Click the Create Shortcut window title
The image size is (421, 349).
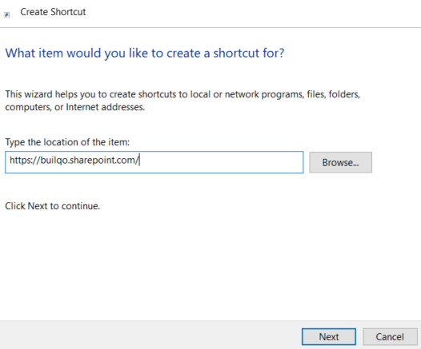coord(53,12)
